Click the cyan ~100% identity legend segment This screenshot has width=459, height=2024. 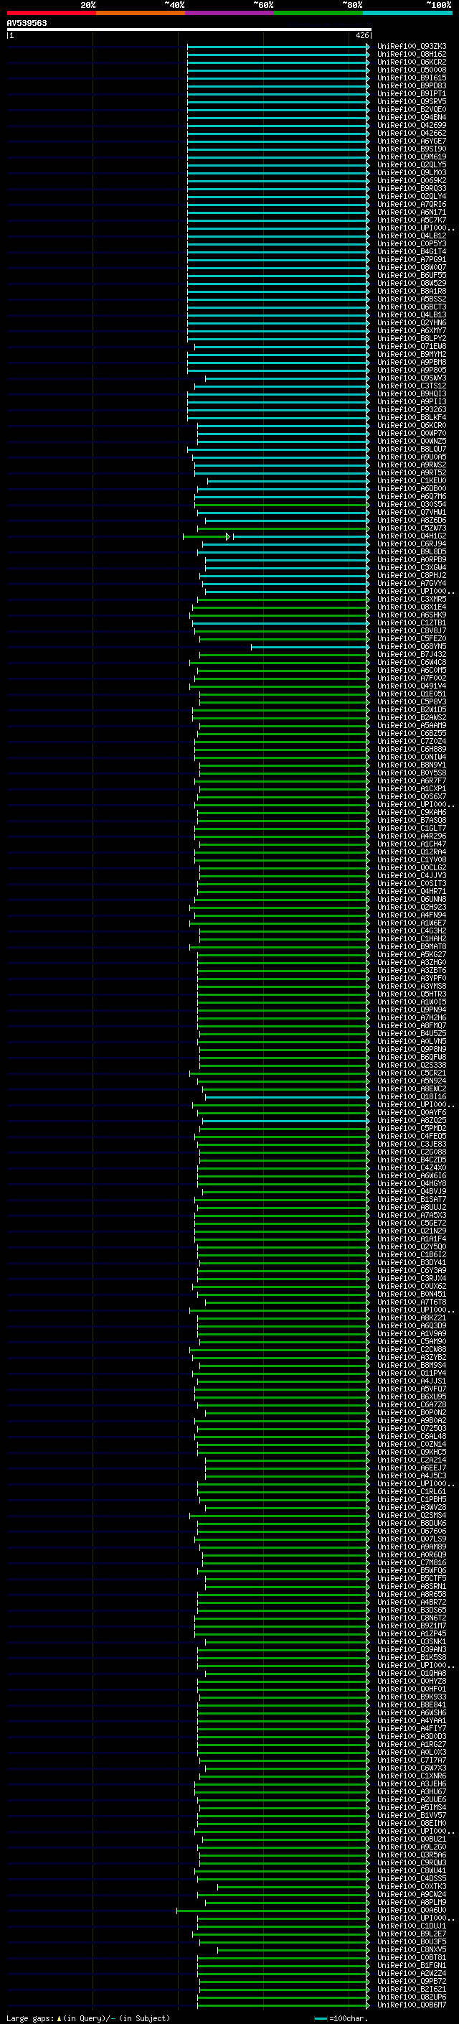(408, 13)
